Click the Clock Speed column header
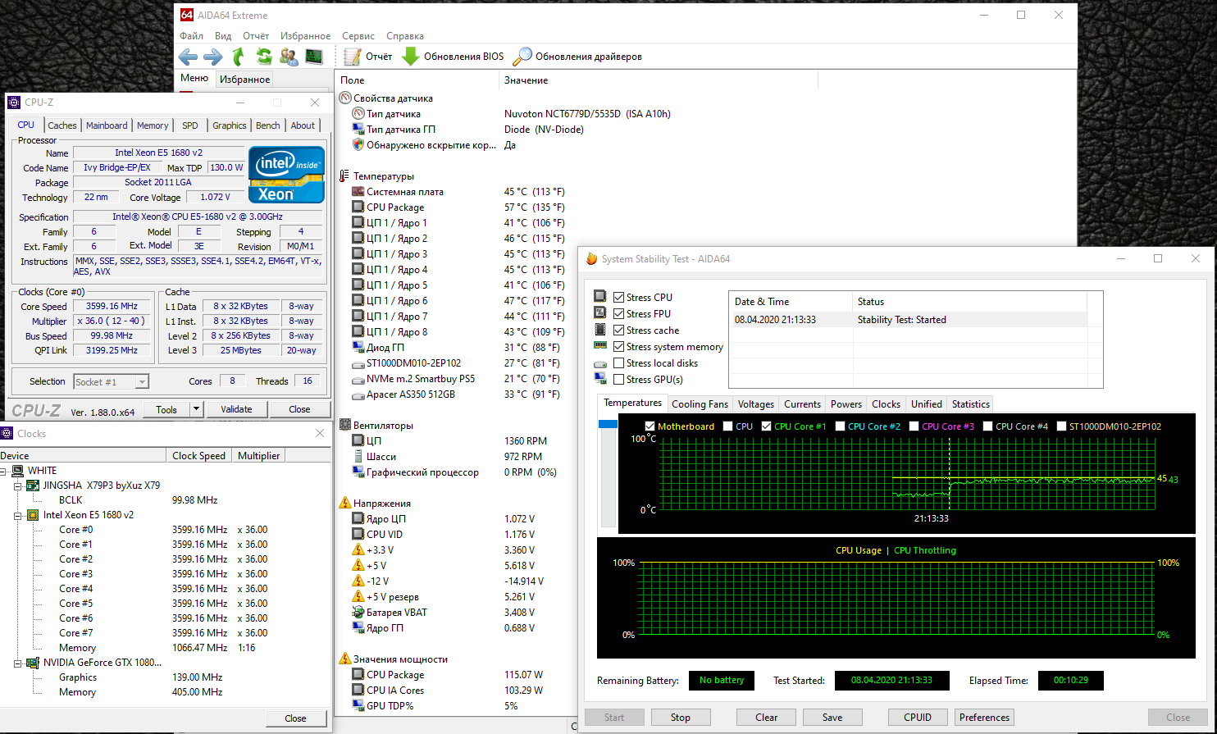This screenshot has height=734, width=1217. [199, 456]
